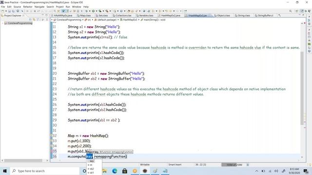Click the HashMapEx3 breadcrumb item
312x175 pixels.
(x=129, y=19)
